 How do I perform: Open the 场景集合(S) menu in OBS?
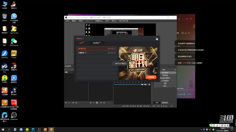click(99, 21)
